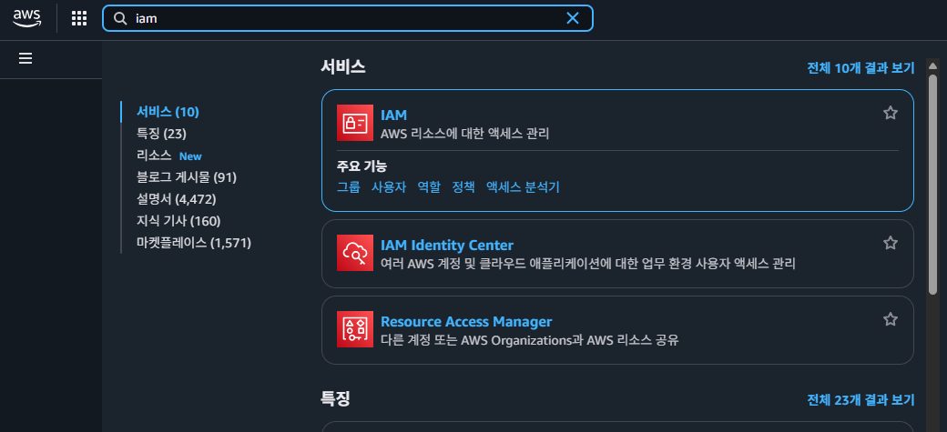This screenshot has height=432, width=947.
Task: Click the results panel vertical scrollbar
Action: pyautogui.click(x=932, y=185)
